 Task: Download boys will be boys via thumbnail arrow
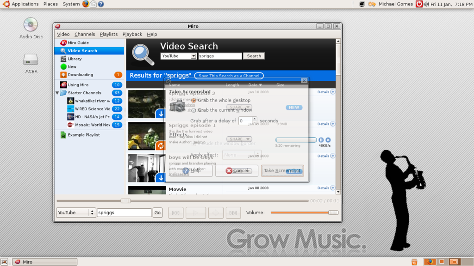coord(161,178)
